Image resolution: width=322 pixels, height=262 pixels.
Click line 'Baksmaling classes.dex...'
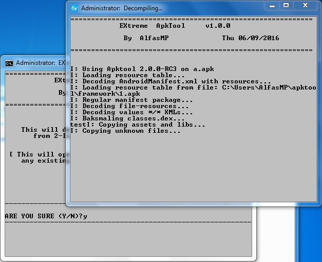click(x=127, y=118)
